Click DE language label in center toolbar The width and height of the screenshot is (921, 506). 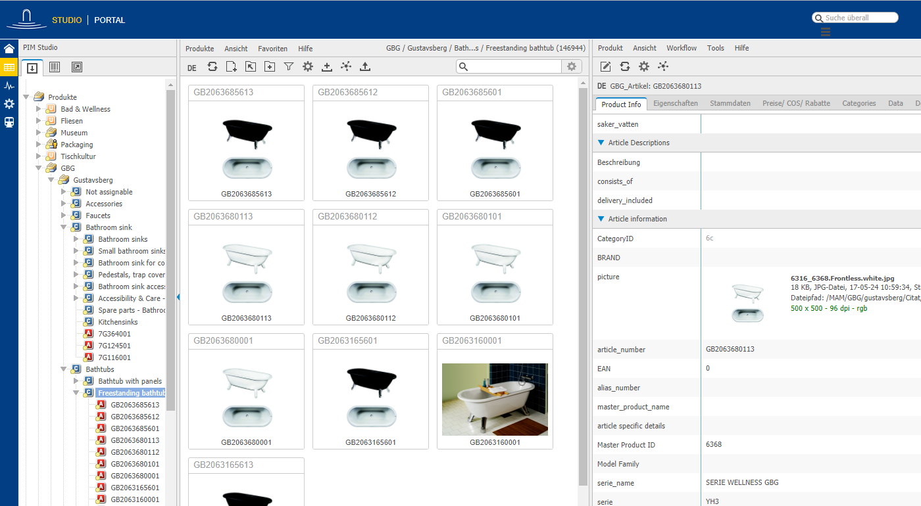pyautogui.click(x=191, y=68)
